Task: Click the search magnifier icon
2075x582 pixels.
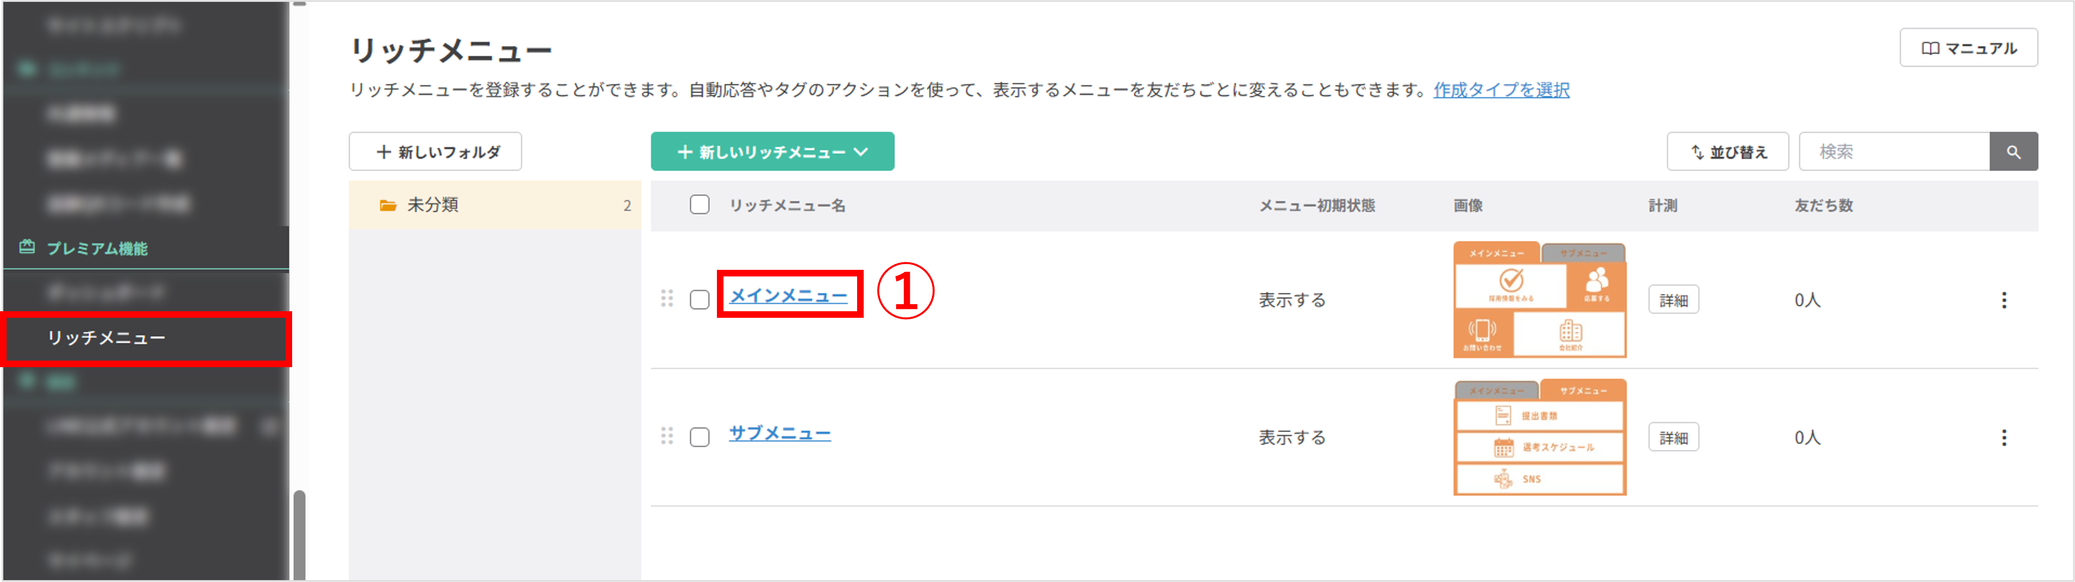Action: [x=2014, y=150]
